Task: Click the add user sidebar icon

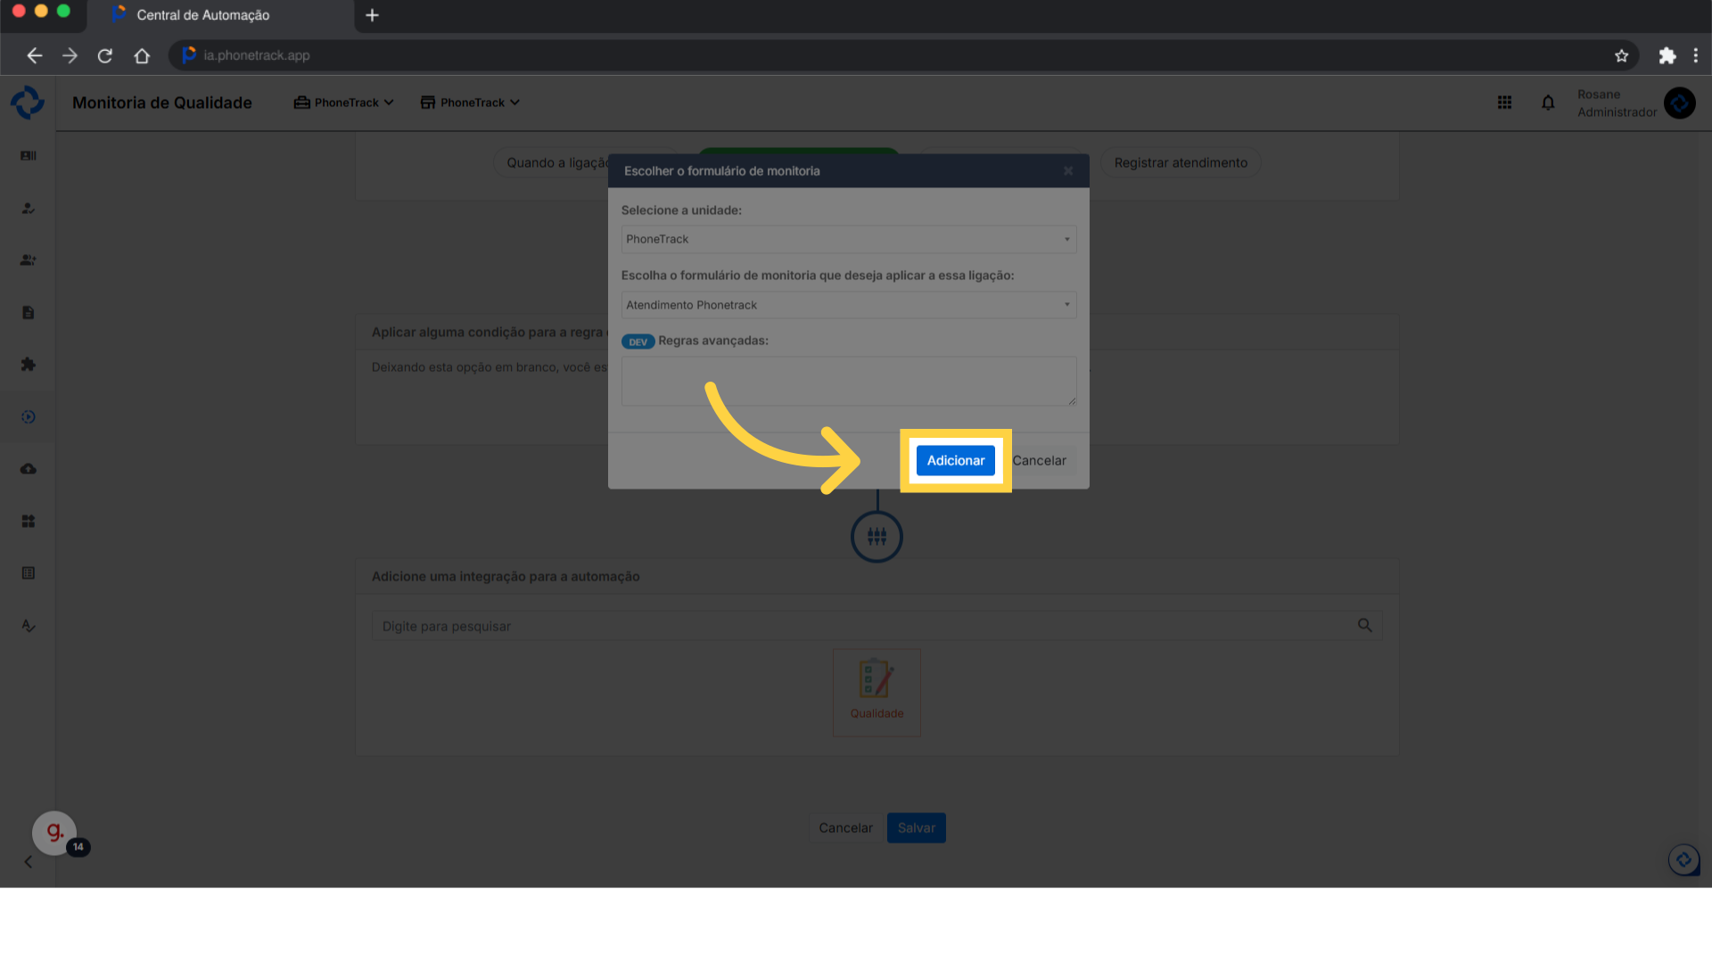Action: pos(29,260)
